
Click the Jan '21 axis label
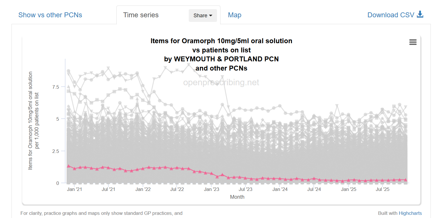(75, 189)
